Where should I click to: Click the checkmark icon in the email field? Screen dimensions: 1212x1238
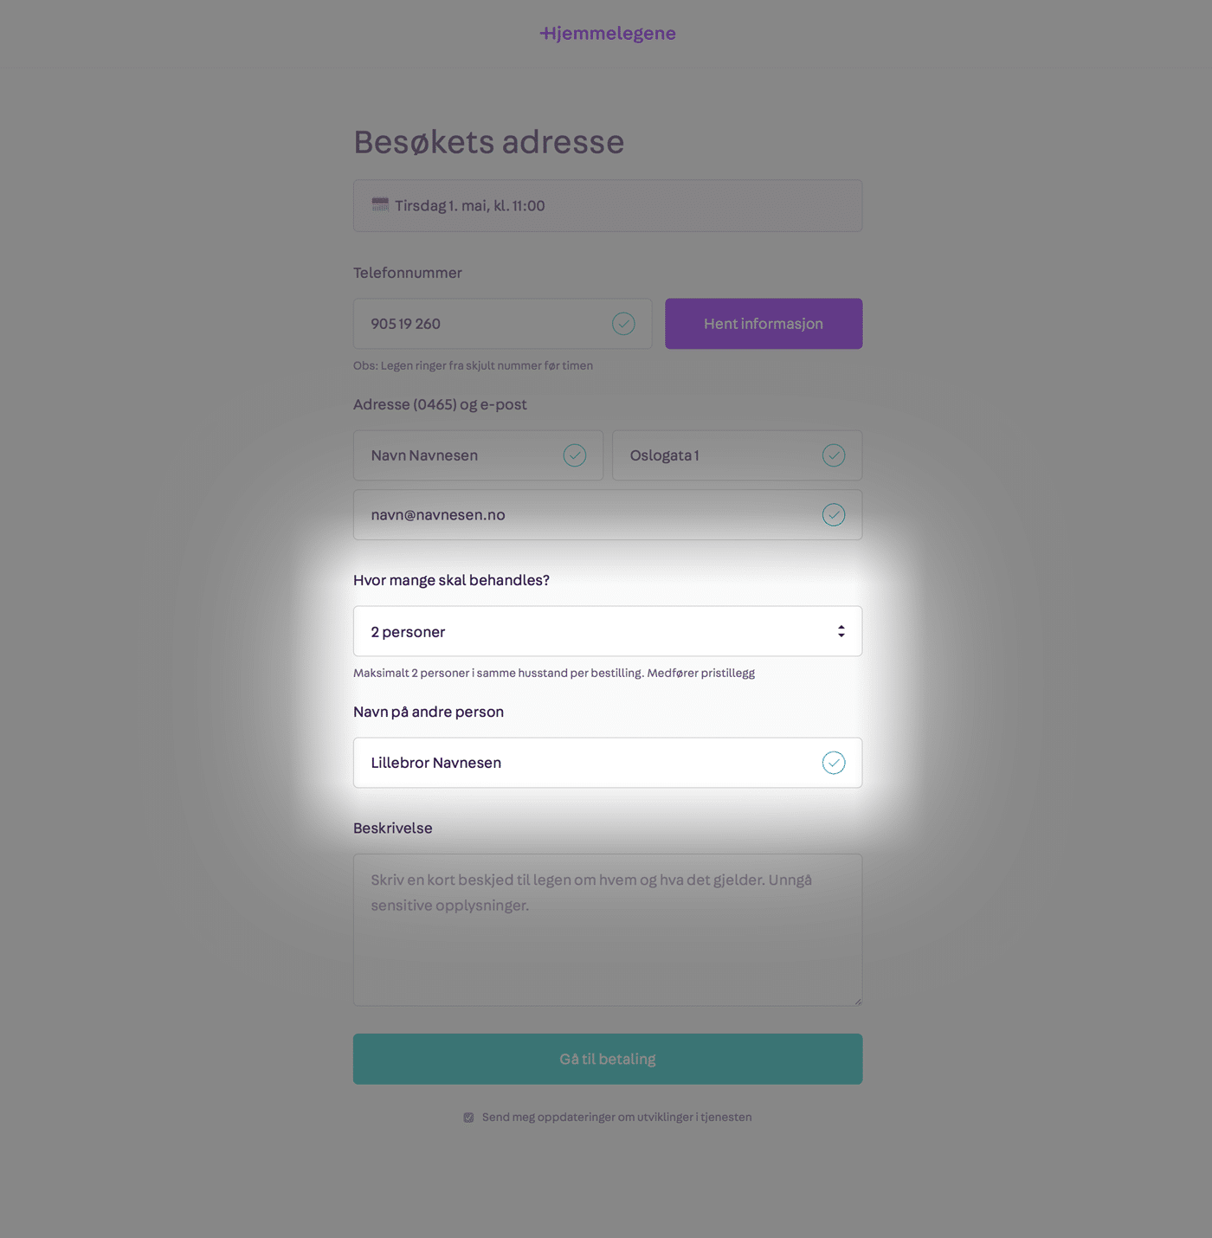(834, 515)
